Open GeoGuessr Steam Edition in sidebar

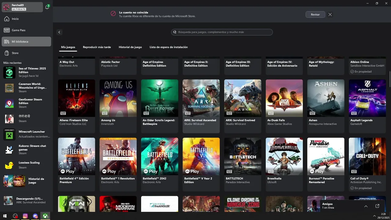click(x=26, y=103)
